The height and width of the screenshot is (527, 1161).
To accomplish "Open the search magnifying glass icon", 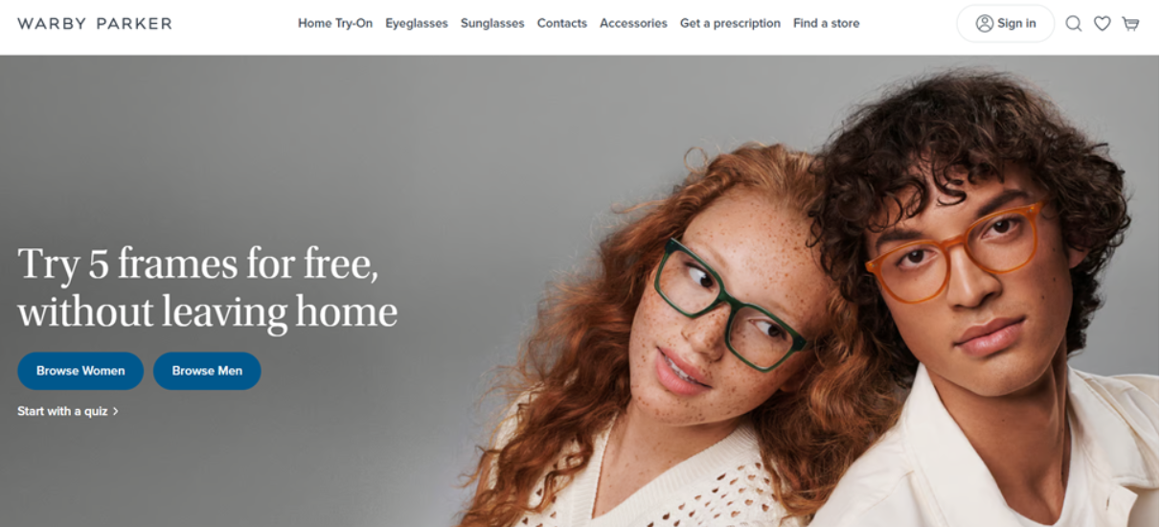I will tap(1074, 24).
